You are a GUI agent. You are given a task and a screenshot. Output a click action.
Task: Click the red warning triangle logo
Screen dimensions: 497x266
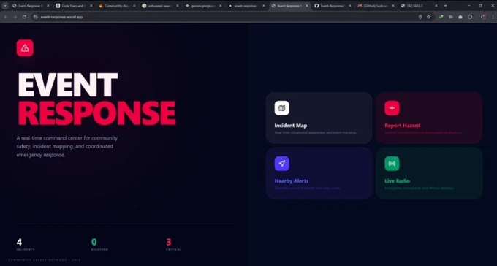click(25, 48)
